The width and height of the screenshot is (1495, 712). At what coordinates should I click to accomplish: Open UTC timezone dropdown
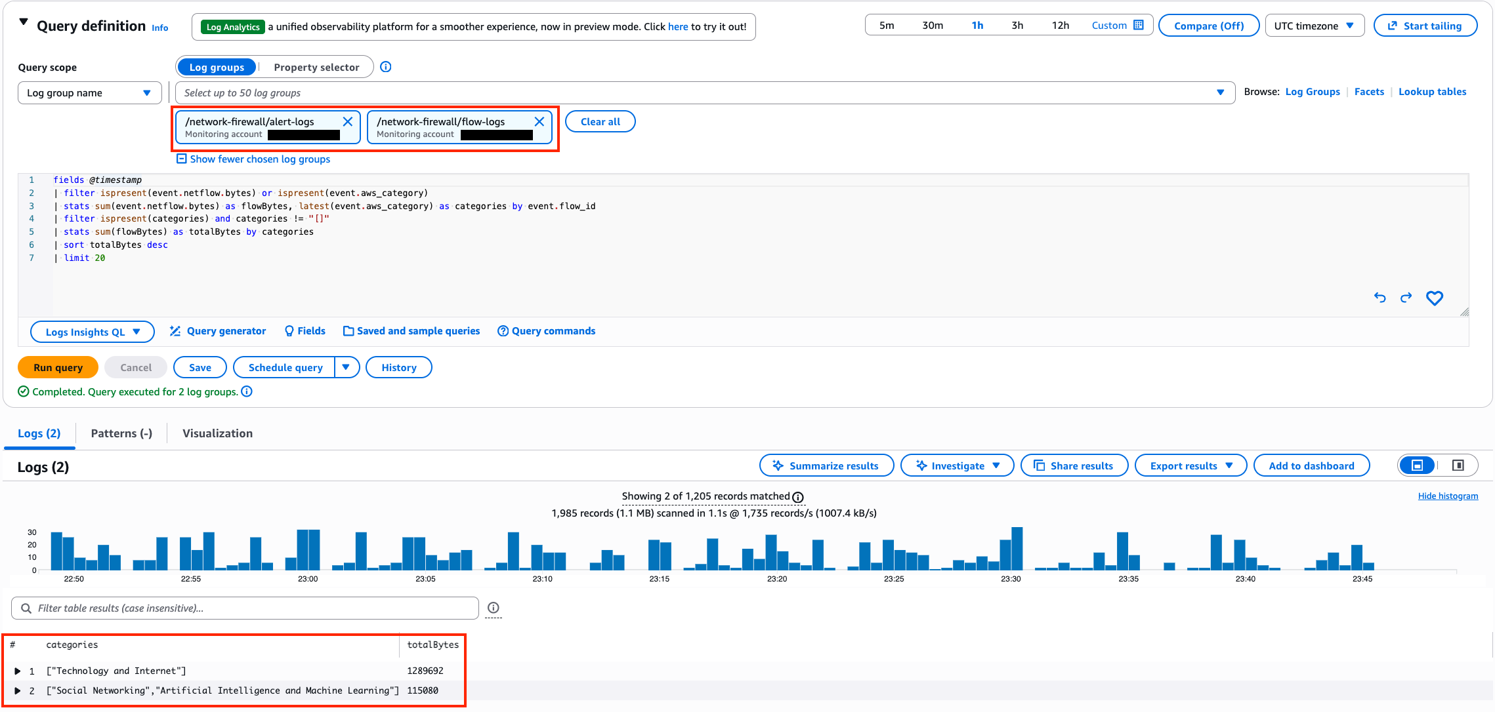point(1315,26)
